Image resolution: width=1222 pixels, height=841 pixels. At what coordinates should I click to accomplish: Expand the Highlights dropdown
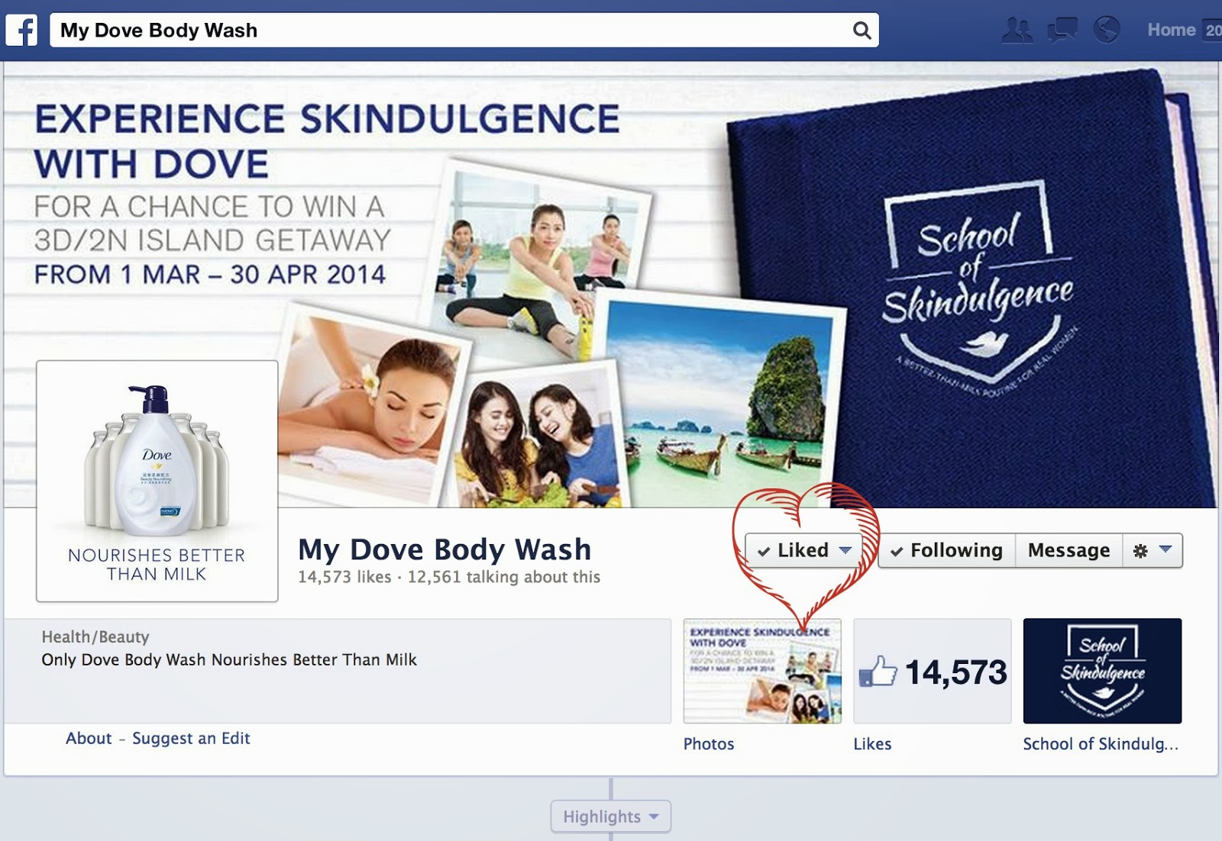pyautogui.click(x=611, y=817)
